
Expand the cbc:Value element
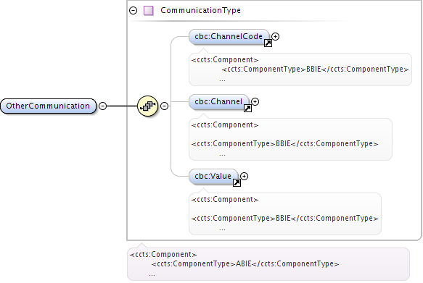pyautogui.click(x=244, y=176)
